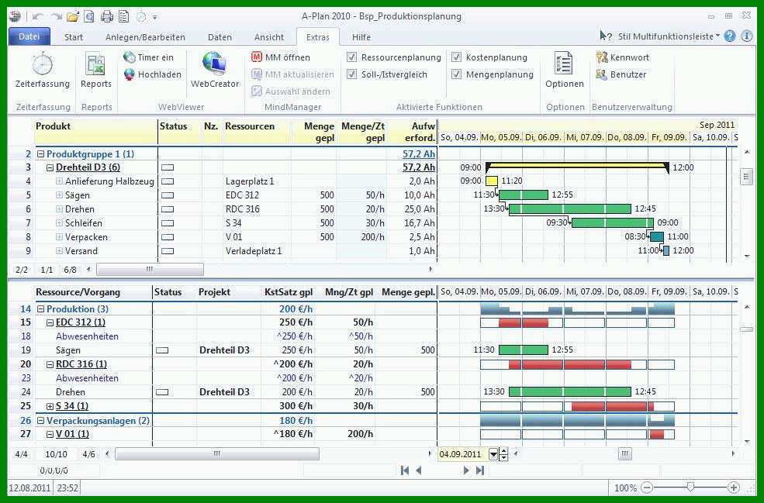Click the Undo arrow in quick access toolbar
Viewport: 764px width, 503px height.
37,17
